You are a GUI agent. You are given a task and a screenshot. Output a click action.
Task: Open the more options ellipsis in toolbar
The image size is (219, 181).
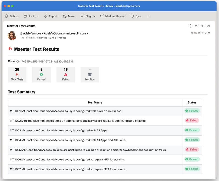pos(148,16)
